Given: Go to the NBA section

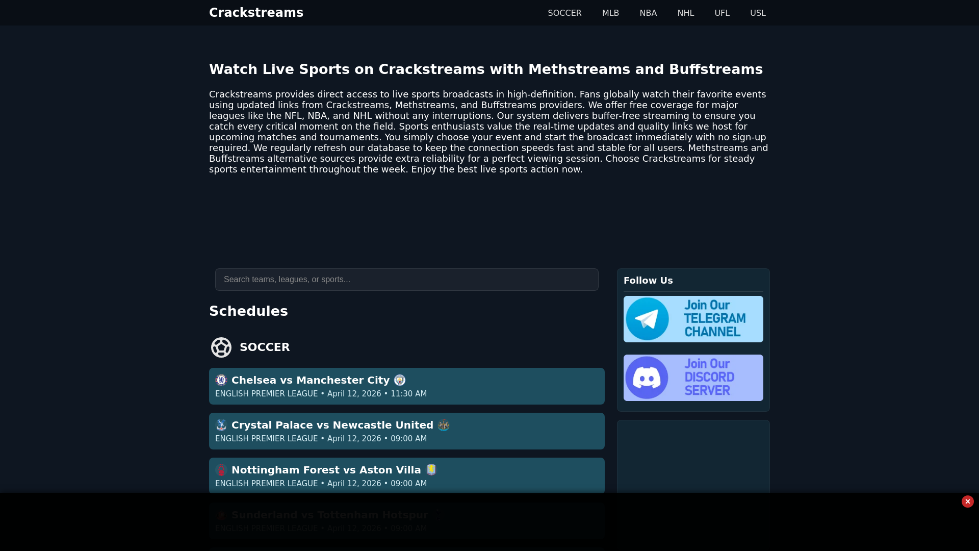Looking at the screenshot, I should pos(648,13).
